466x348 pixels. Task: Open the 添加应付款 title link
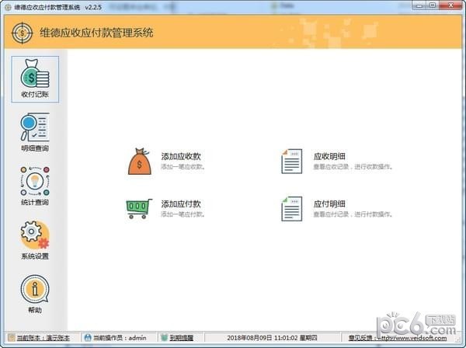pos(181,204)
